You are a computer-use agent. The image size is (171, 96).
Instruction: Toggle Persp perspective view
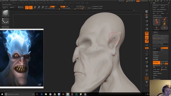(x=147, y=33)
